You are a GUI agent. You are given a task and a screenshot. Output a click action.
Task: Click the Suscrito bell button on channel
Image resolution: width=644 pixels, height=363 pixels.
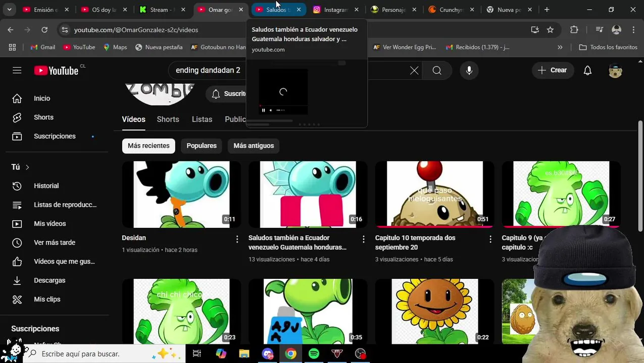pos(226,94)
